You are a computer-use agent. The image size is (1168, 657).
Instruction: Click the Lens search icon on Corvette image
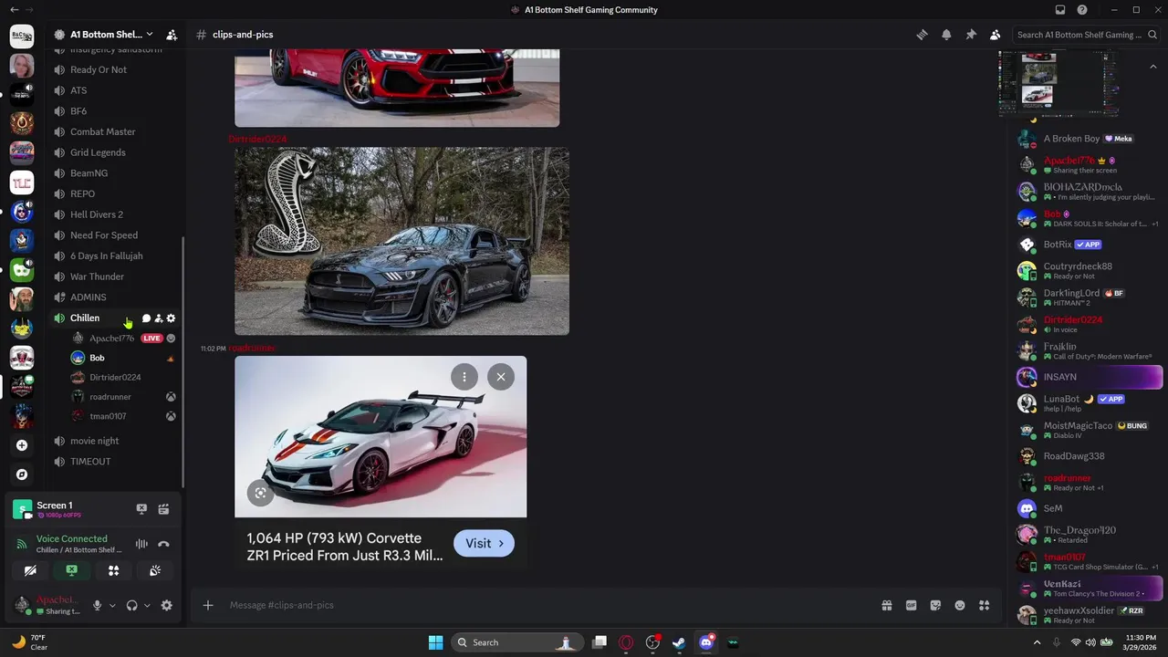[x=261, y=493]
